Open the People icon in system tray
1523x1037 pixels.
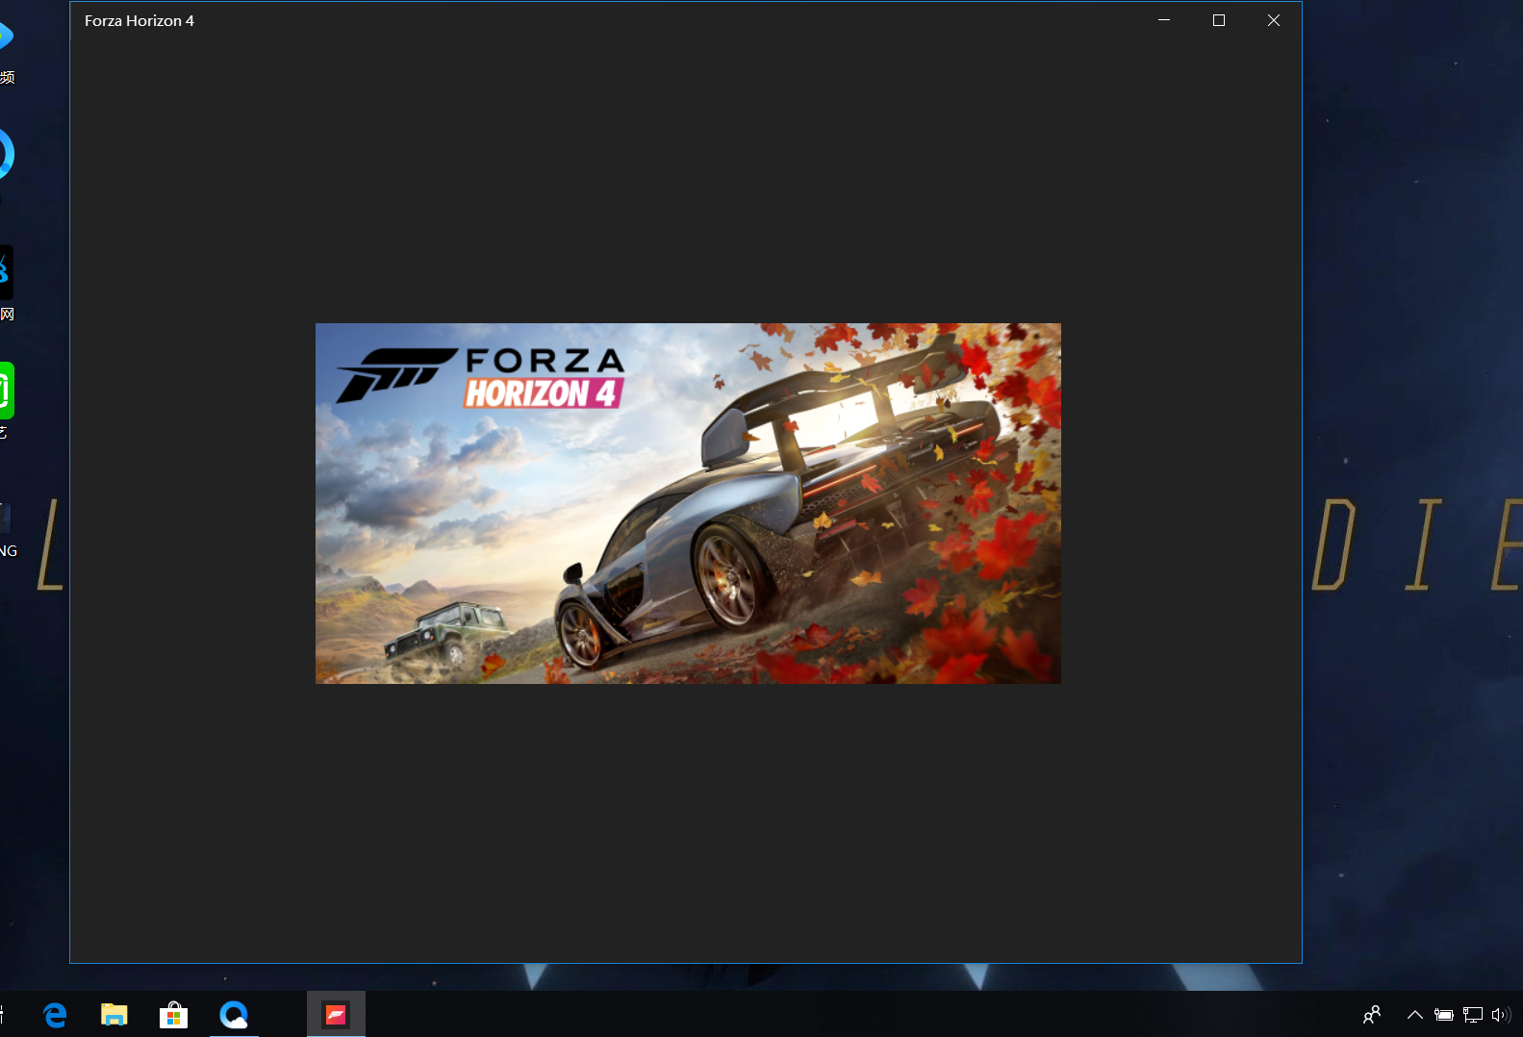1372,1014
